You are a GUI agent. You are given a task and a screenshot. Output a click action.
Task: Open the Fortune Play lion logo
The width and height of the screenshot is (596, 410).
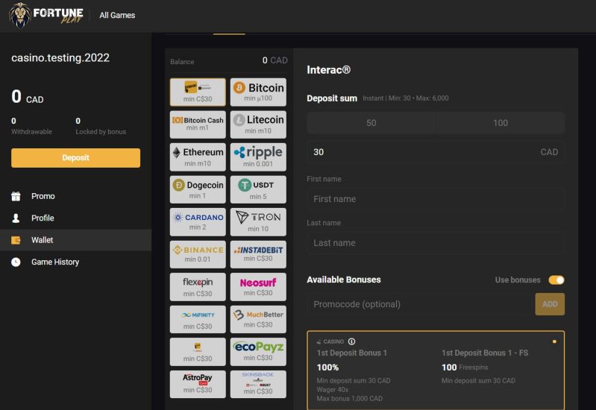point(46,15)
